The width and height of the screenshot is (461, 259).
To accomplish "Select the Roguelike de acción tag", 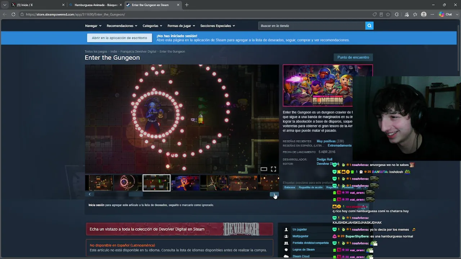I will tap(310, 187).
